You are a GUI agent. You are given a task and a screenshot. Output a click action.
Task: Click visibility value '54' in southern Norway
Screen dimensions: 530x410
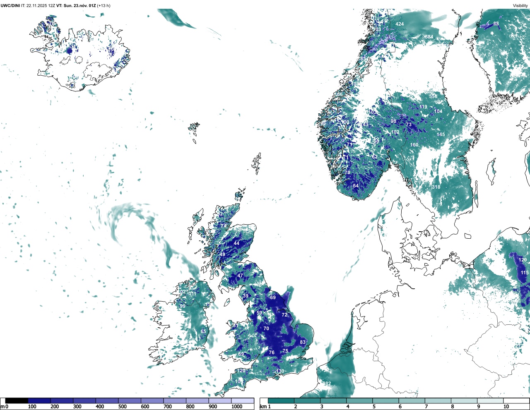356,186
